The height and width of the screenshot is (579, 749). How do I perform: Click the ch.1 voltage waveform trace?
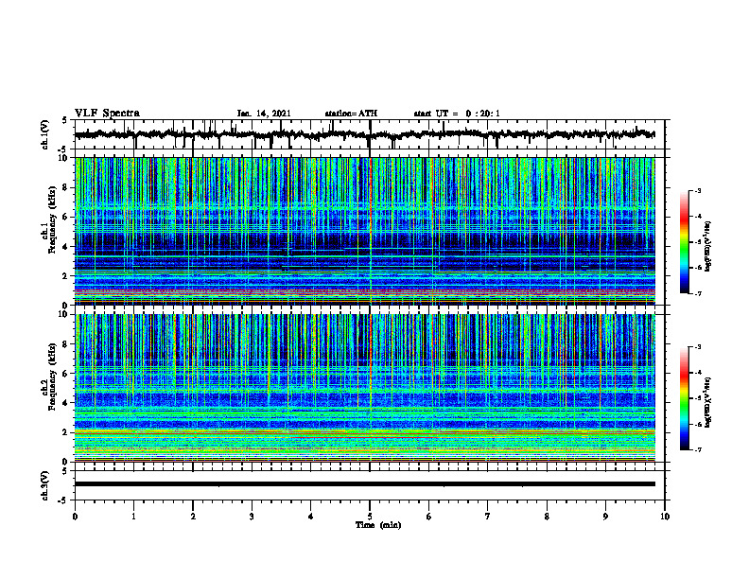coord(364,134)
